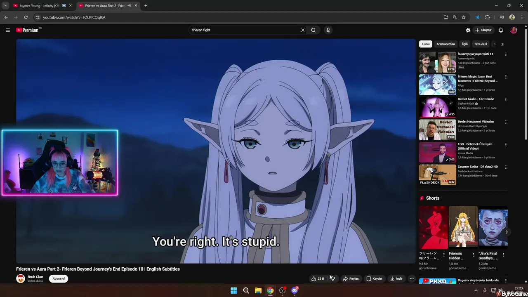
Task: Open the YouTube guide hamburger menu
Action: (7, 30)
